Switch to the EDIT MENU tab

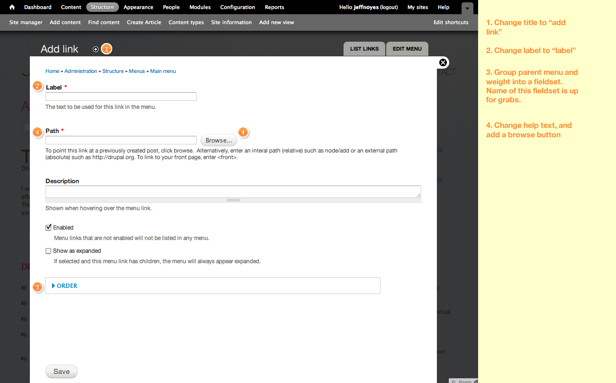click(408, 49)
